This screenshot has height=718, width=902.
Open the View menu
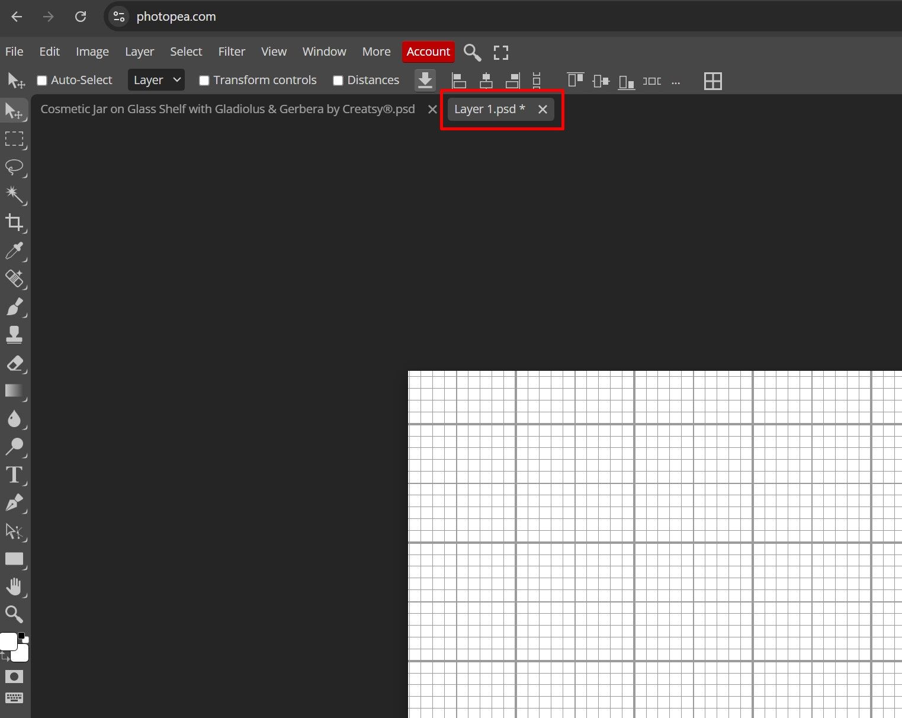click(x=274, y=52)
